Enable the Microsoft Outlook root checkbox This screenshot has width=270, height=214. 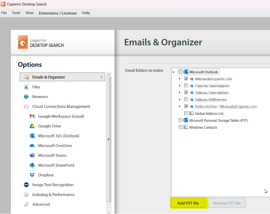click(x=180, y=72)
